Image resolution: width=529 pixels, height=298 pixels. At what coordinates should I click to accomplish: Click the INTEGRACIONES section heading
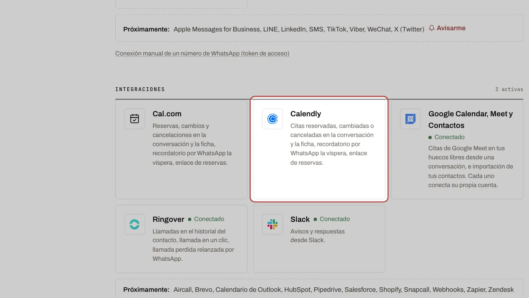click(140, 89)
